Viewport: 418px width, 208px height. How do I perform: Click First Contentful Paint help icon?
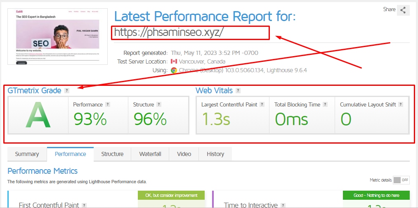[x=84, y=206]
